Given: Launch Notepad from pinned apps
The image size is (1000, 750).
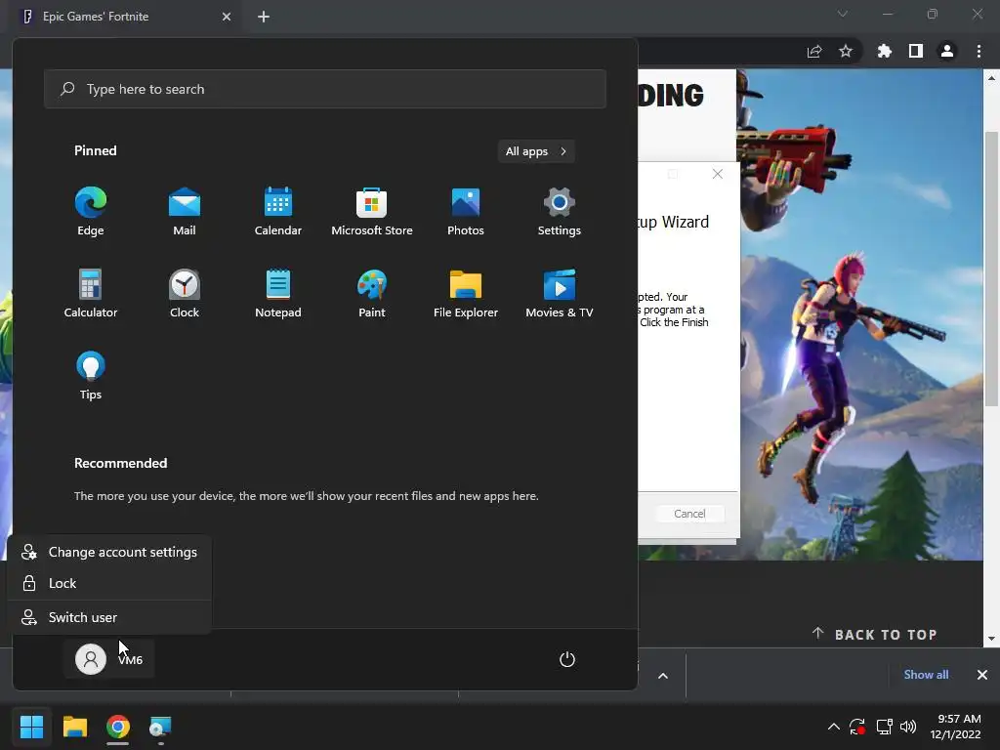Looking at the screenshot, I should 278,293.
